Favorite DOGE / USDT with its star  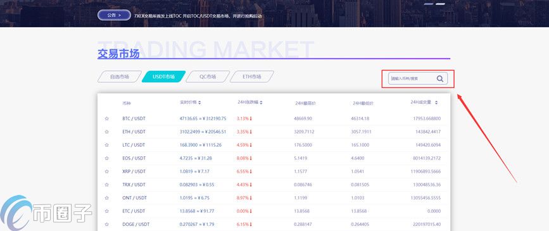pos(107,224)
